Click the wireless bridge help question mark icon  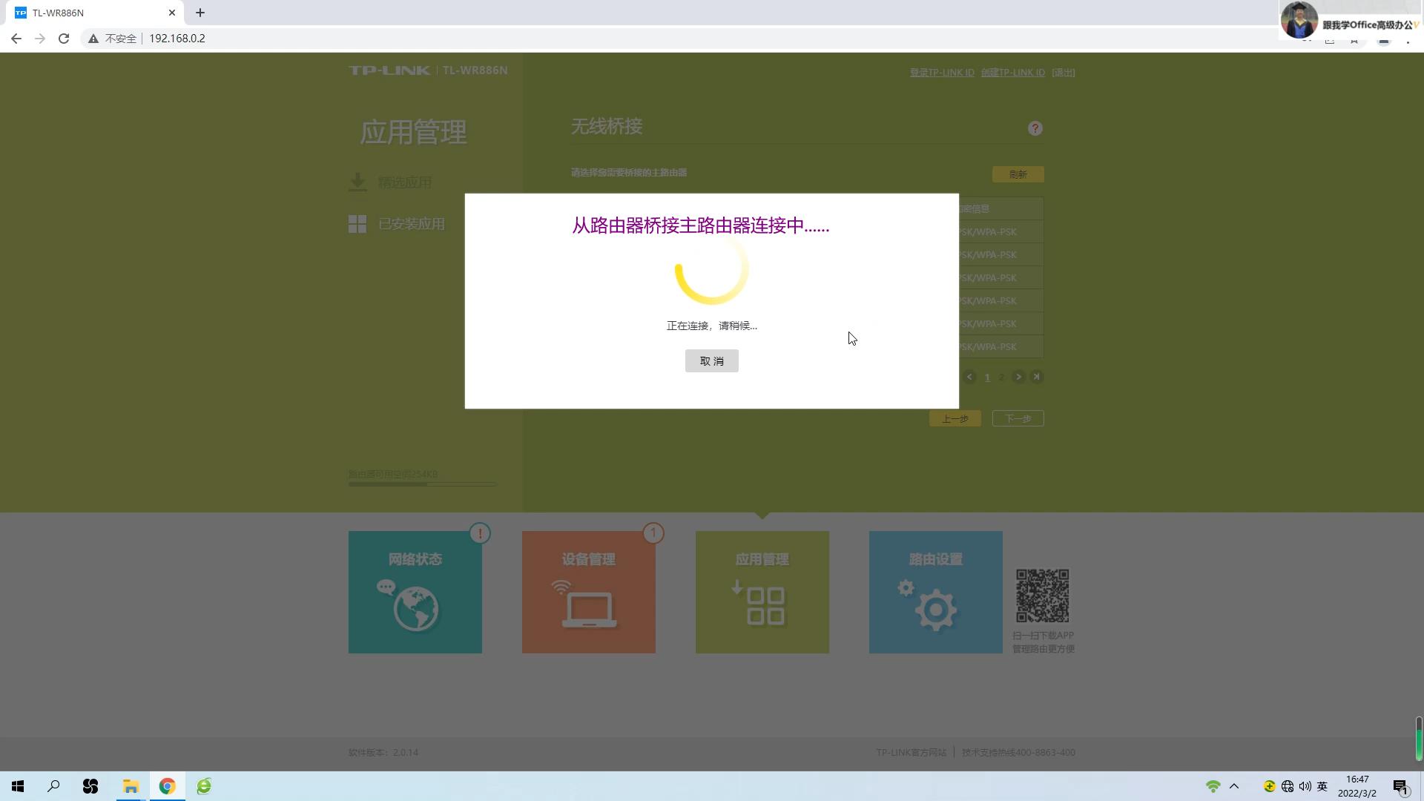1035,128
